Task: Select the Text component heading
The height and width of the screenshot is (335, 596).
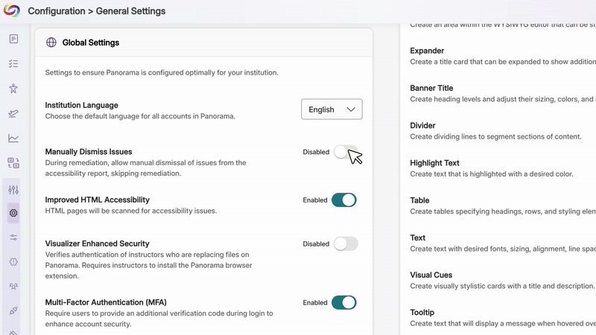Action: click(x=418, y=237)
